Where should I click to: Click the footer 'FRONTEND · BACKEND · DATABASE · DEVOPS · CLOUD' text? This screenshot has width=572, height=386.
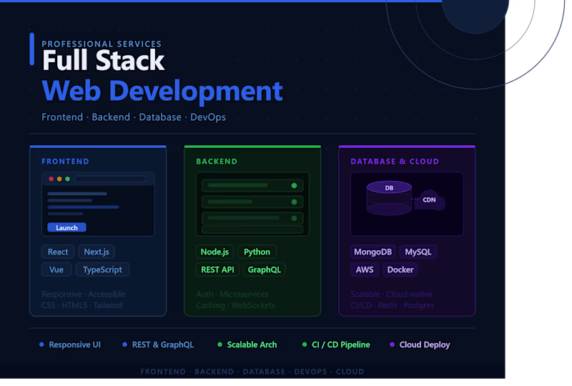tap(252, 372)
